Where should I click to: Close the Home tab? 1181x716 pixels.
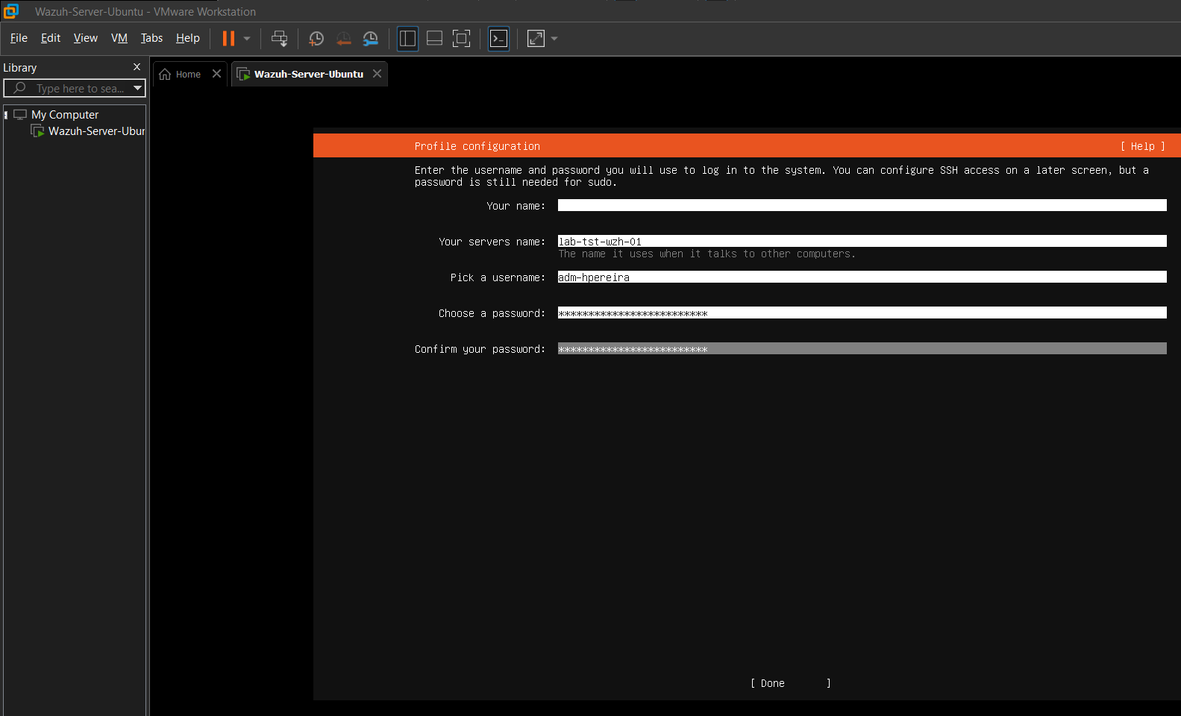coord(216,74)
